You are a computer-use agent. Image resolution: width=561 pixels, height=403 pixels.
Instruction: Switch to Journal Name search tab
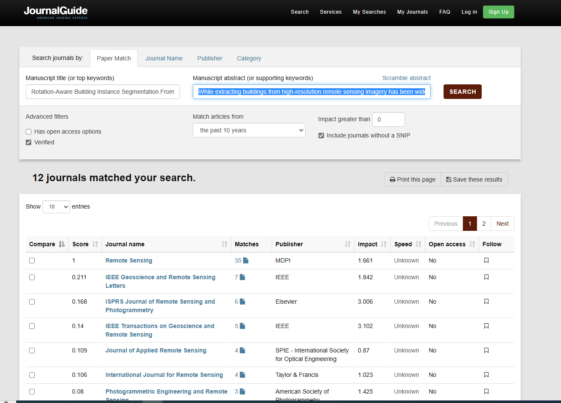pos(164,58)
